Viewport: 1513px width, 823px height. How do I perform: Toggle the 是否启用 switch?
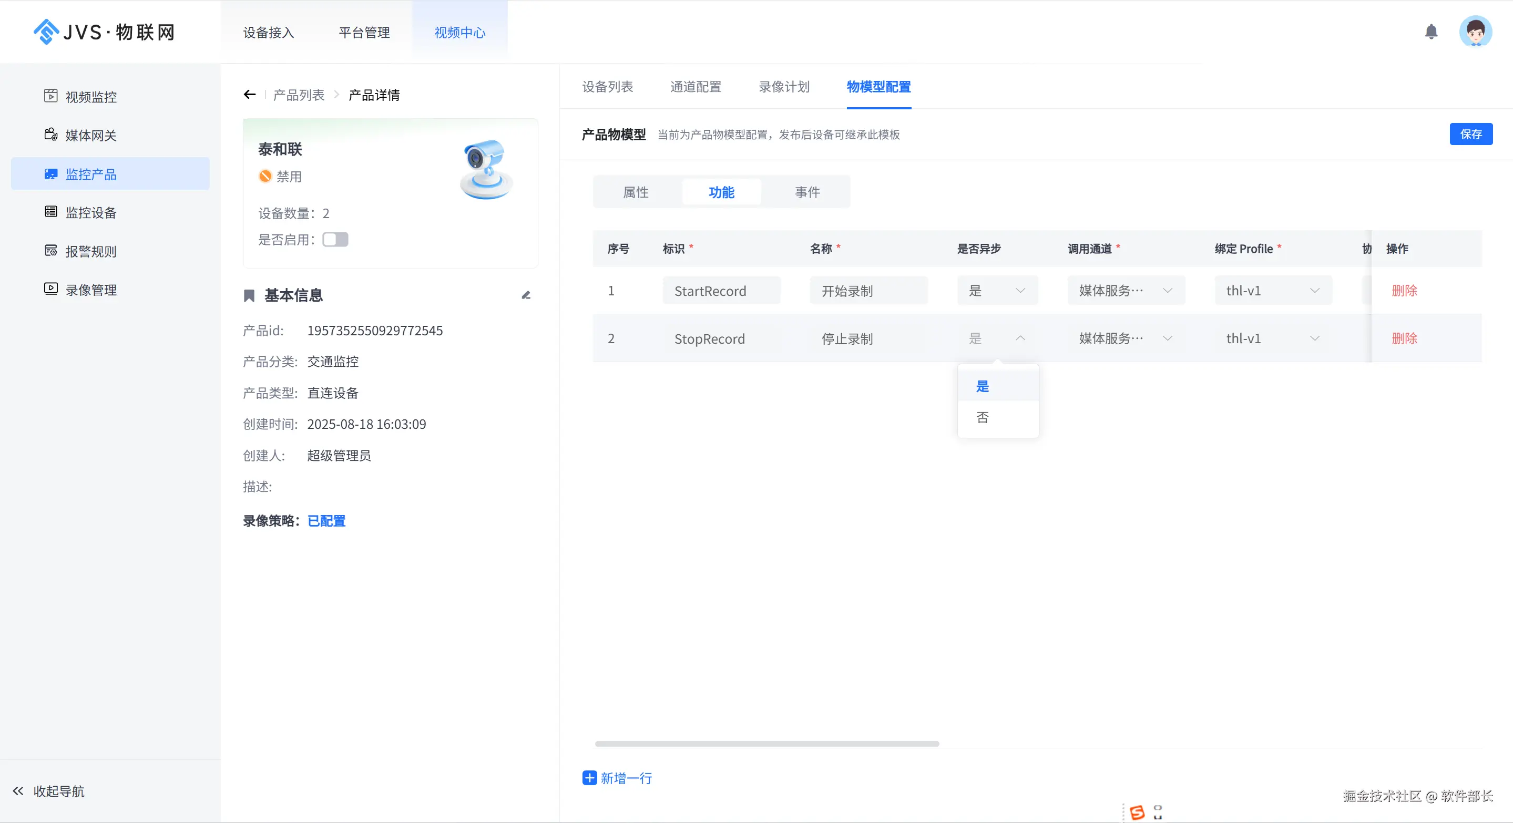pos(335,240)
